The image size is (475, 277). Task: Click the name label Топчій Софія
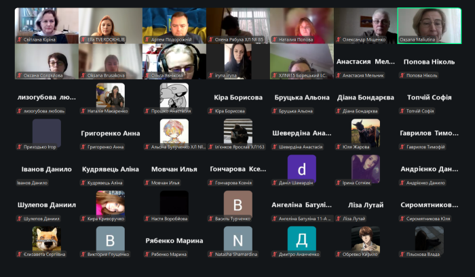click(x=429, y=98)
